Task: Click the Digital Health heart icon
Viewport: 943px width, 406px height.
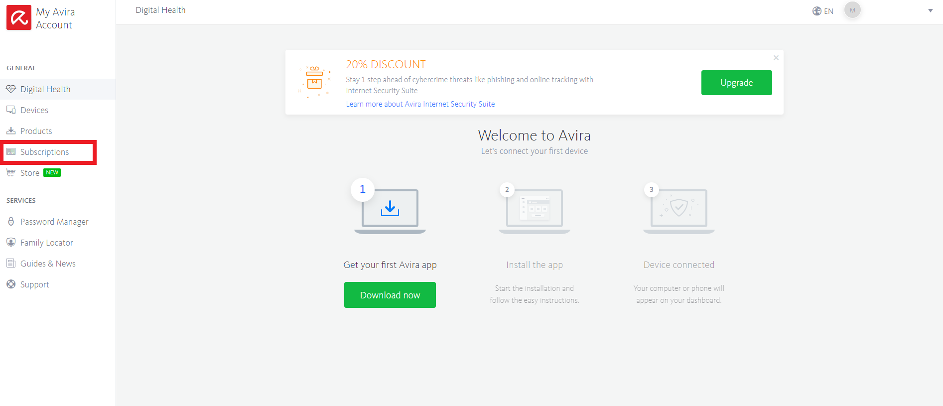Action: pyautogui.click(x=11, y=89)
